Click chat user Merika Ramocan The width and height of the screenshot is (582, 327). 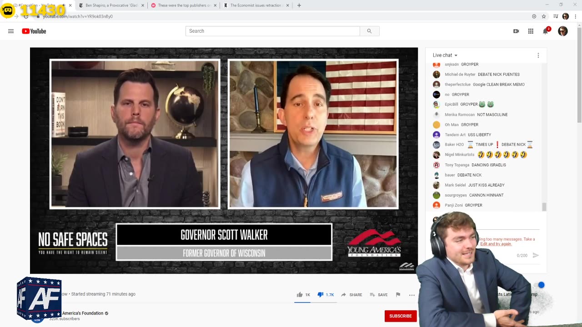[x=460, y=115]
